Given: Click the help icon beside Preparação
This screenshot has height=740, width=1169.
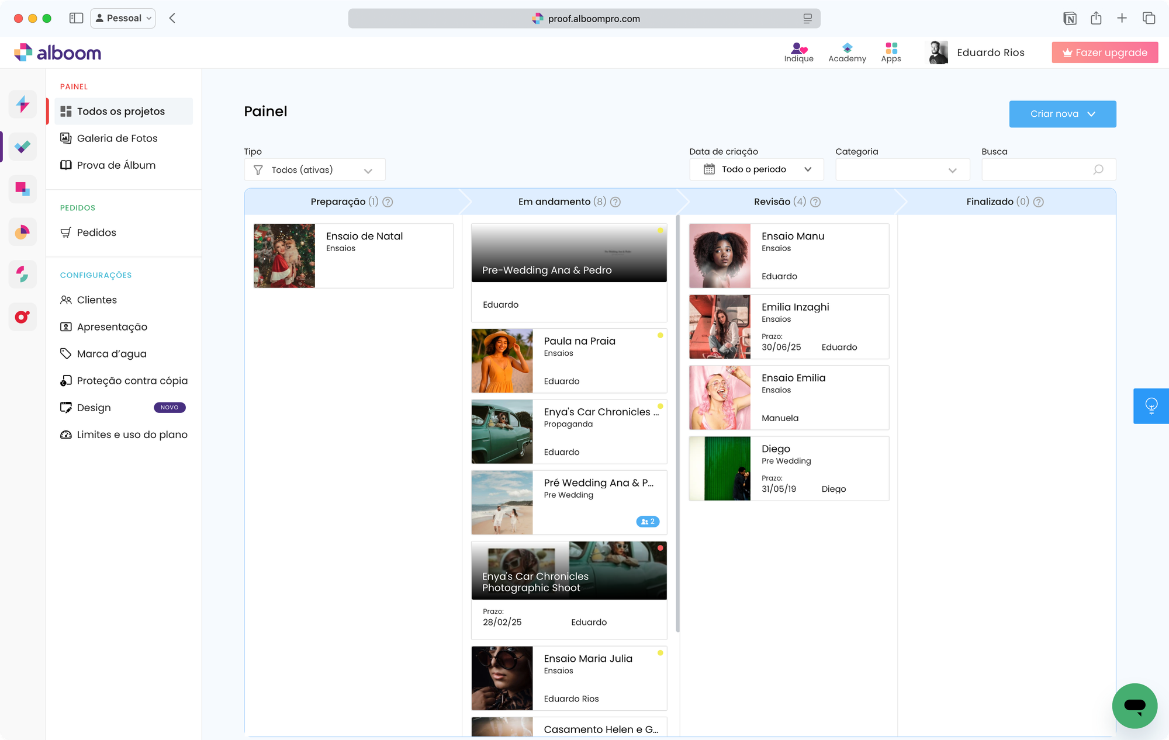Looking at the screenshot, I should tap(388, 202).
